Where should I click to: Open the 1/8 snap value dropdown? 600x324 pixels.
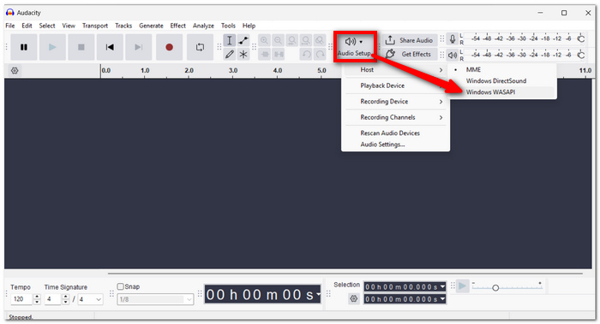coord(155,299)
